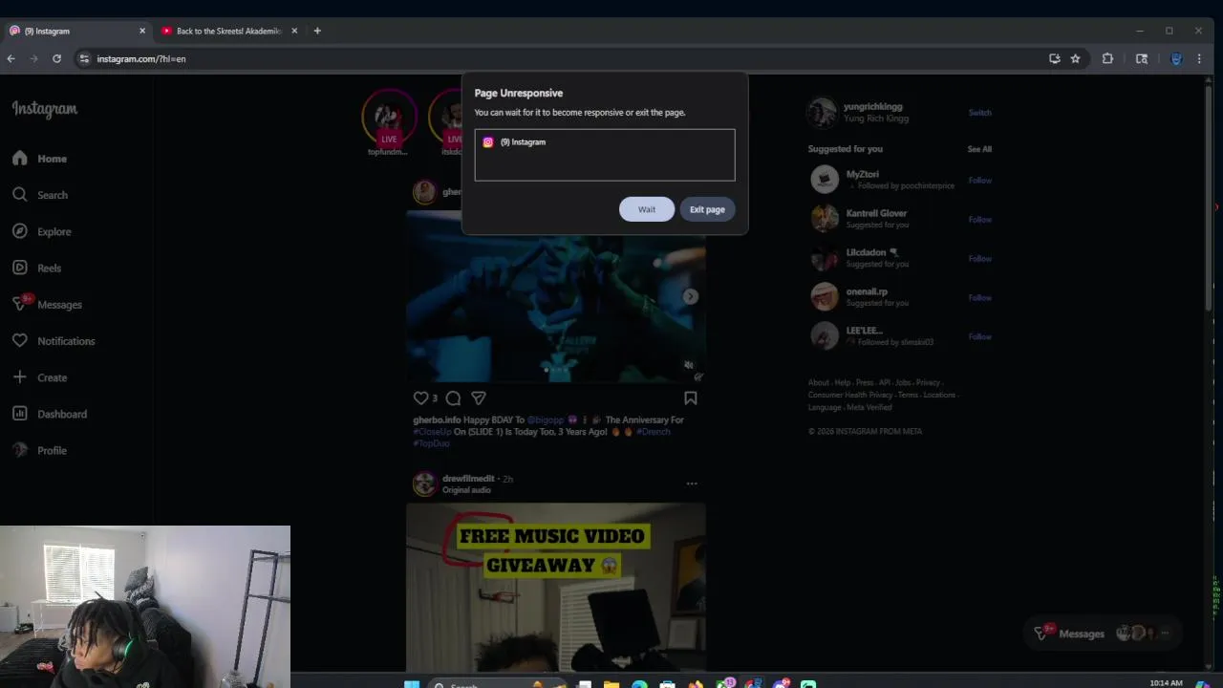Click See All suggestions
The width and height of the screenshot is (1223, 688).
point(979,149)
